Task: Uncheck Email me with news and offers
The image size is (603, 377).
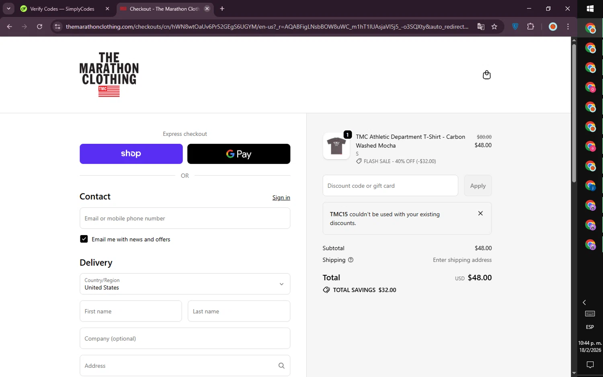Action: (x=84, y=239)
